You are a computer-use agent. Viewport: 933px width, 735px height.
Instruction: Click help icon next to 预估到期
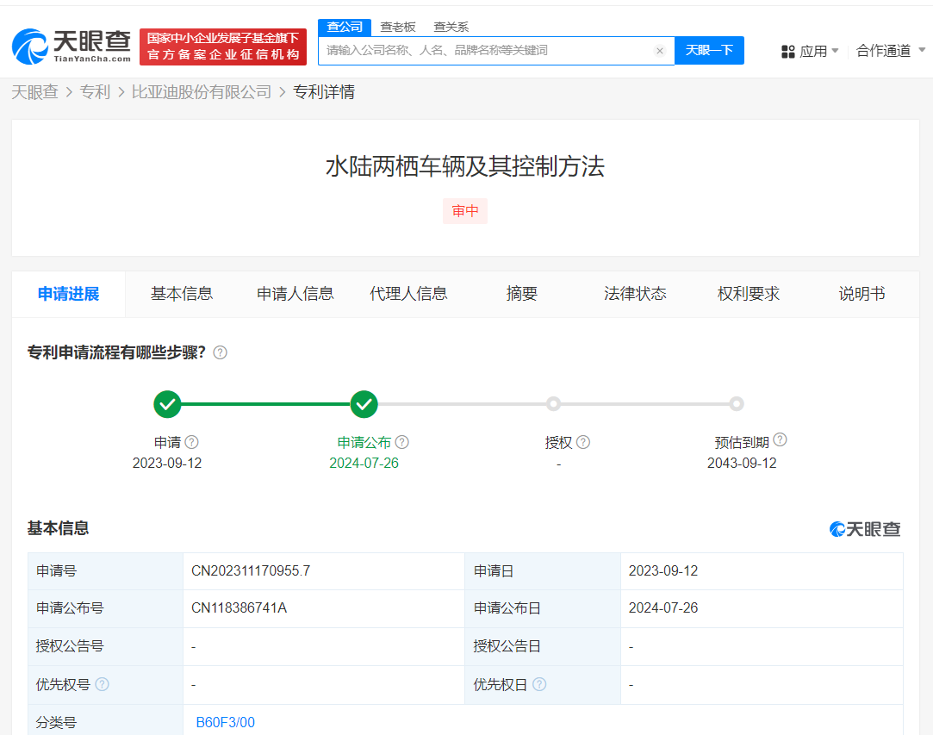780,439
